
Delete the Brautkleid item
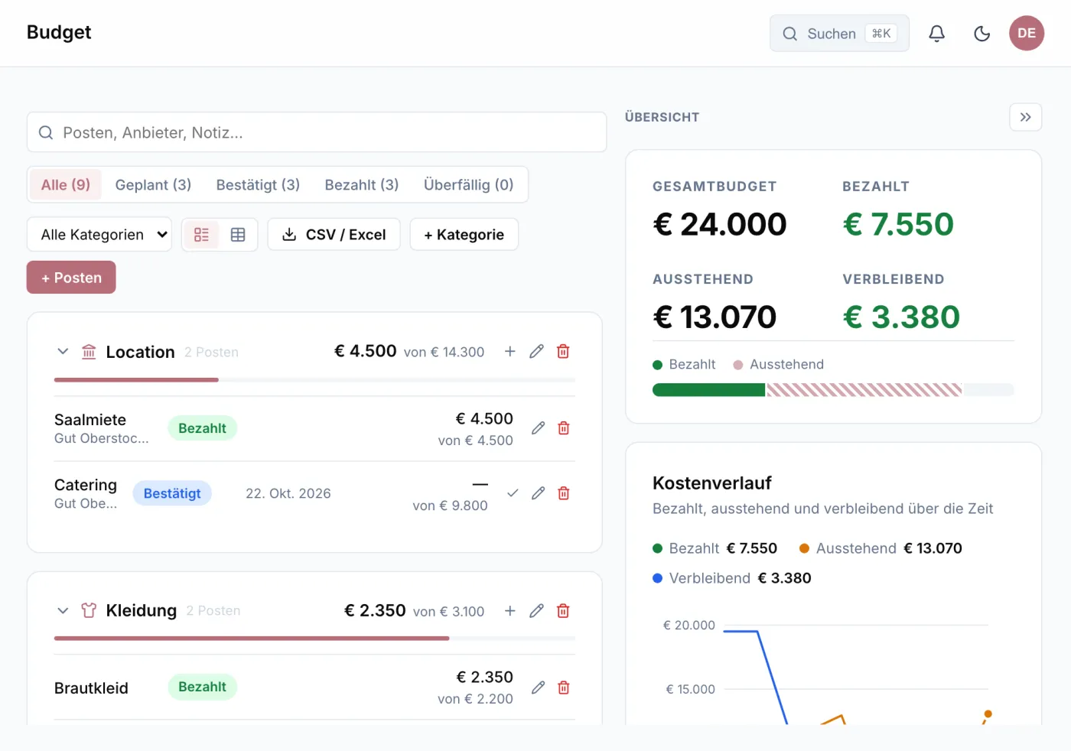point(564,687)
